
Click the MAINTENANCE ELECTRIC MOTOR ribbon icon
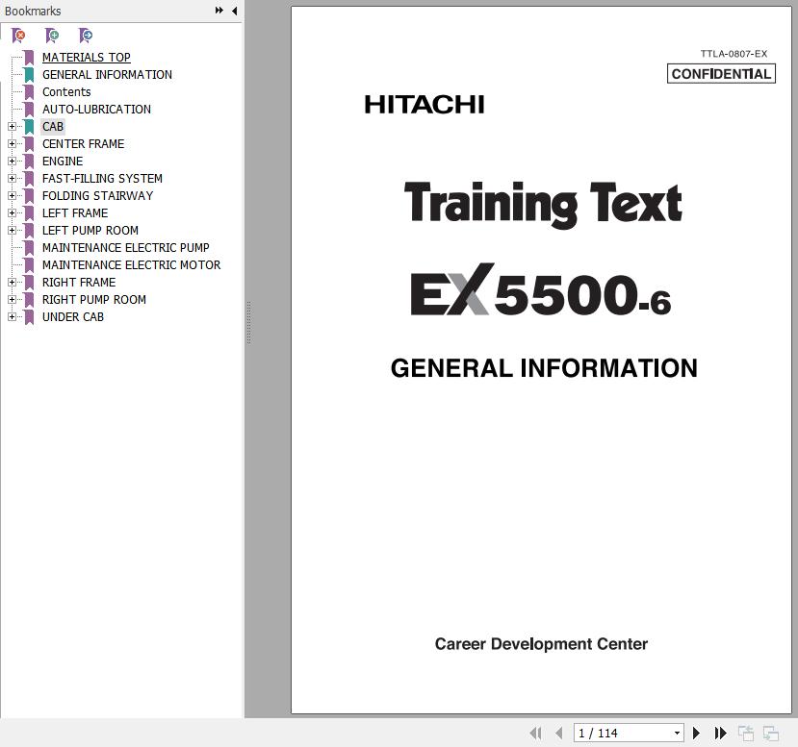point(29,264)
